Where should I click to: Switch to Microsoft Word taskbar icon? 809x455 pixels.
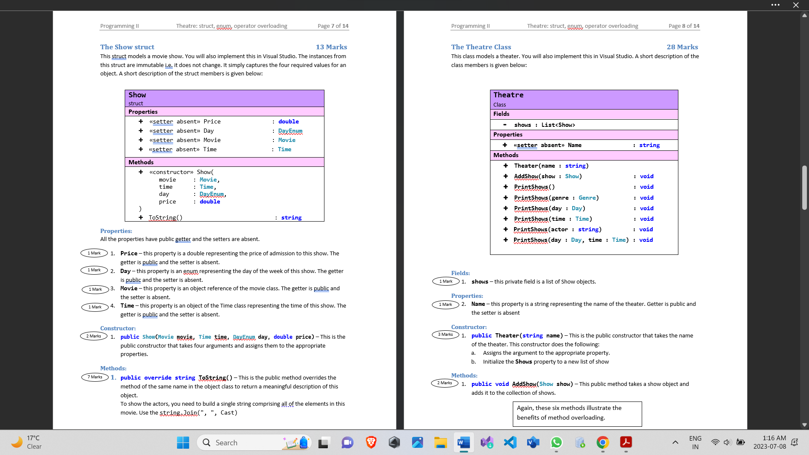click(x=463, y=442)
